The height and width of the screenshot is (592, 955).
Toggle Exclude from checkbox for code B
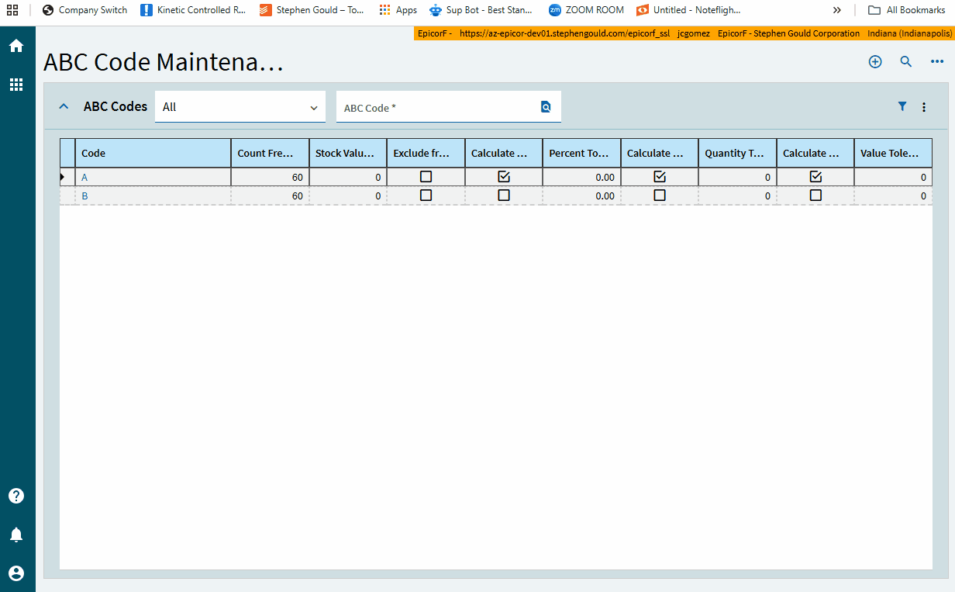pyautogui.click(x=426, y=196)
